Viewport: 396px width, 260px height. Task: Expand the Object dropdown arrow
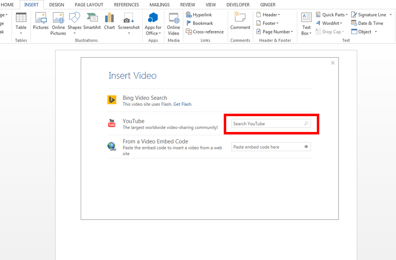point(376,32)
